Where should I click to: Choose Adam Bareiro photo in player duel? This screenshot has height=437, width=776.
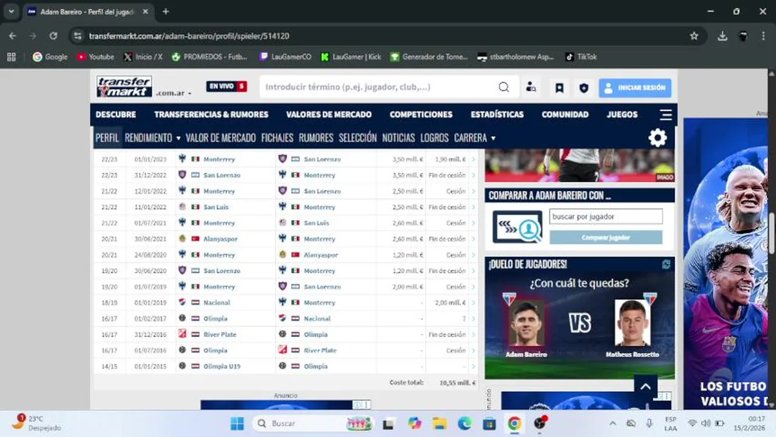pyautogui.click(x=526, y=323)
